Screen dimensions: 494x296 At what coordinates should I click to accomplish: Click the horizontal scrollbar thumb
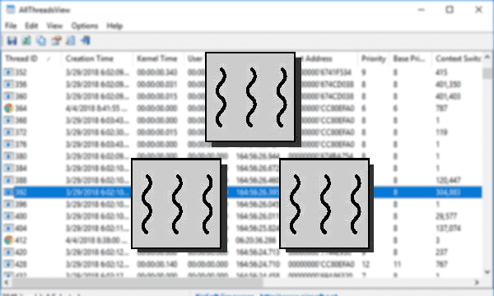137,283
